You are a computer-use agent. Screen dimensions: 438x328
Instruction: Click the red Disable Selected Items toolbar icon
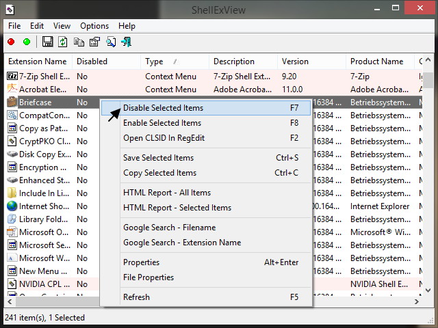(11, 42)
